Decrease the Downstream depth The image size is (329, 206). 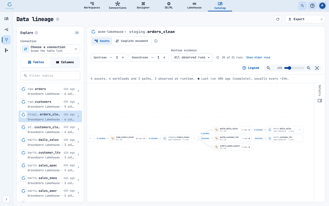click(152, 57)
